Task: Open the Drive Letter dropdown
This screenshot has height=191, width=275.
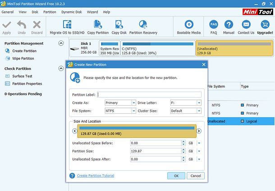Action: coord(199,102)
